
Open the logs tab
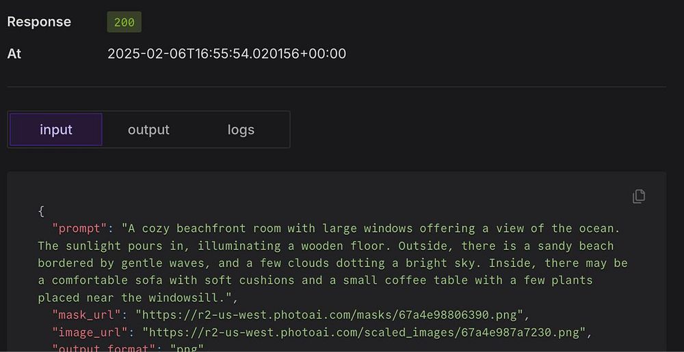coord(241,130)
